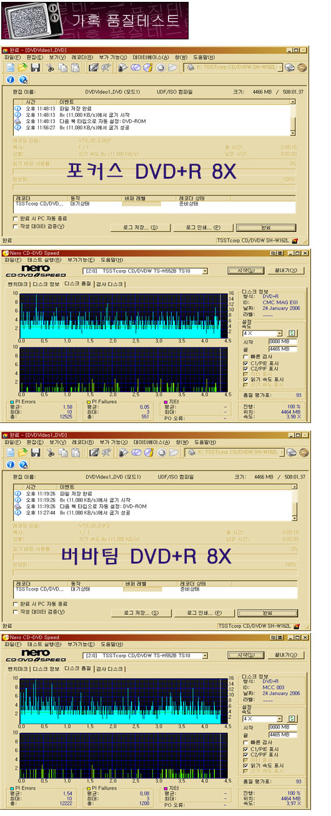Click 로그 저장 button in upper Nero window
The height and width of the screenshot is (816, 331).
pos(141,227)
